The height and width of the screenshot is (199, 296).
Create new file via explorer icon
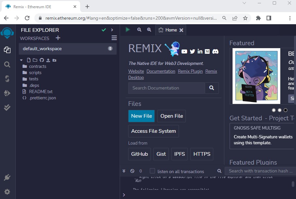29,60
